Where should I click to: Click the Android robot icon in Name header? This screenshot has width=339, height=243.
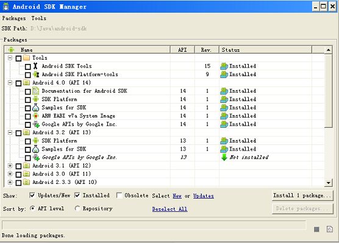click(11, 50)
